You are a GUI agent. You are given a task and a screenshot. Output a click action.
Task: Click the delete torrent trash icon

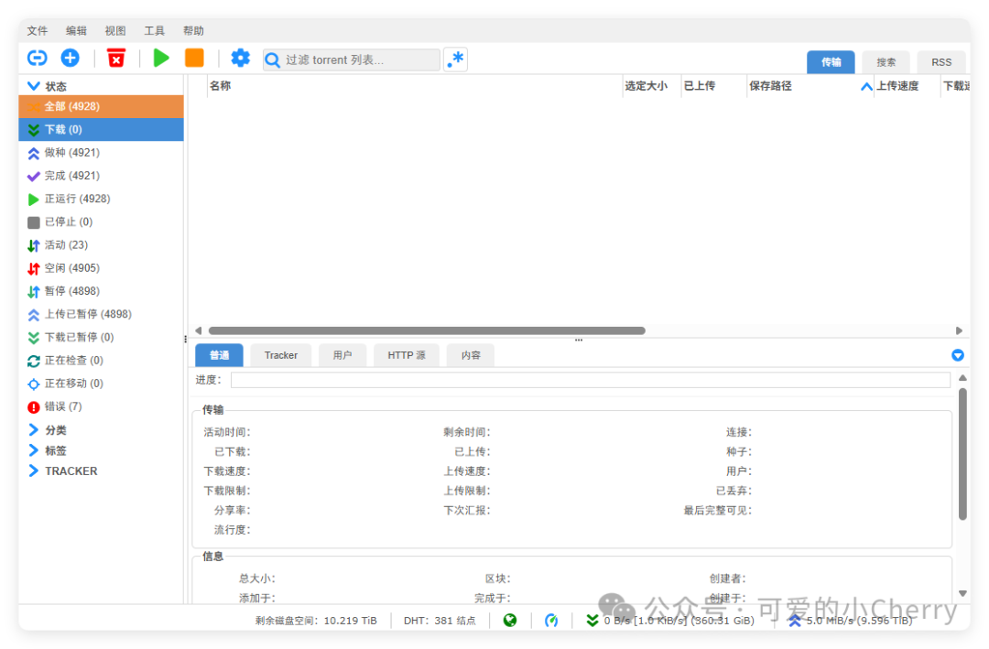tap(117, 58)
